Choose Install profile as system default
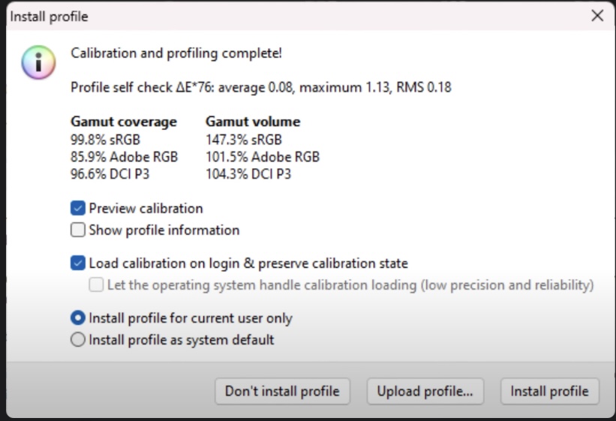Viewport: 616px width, 421px height. click(x=78, y=340)
